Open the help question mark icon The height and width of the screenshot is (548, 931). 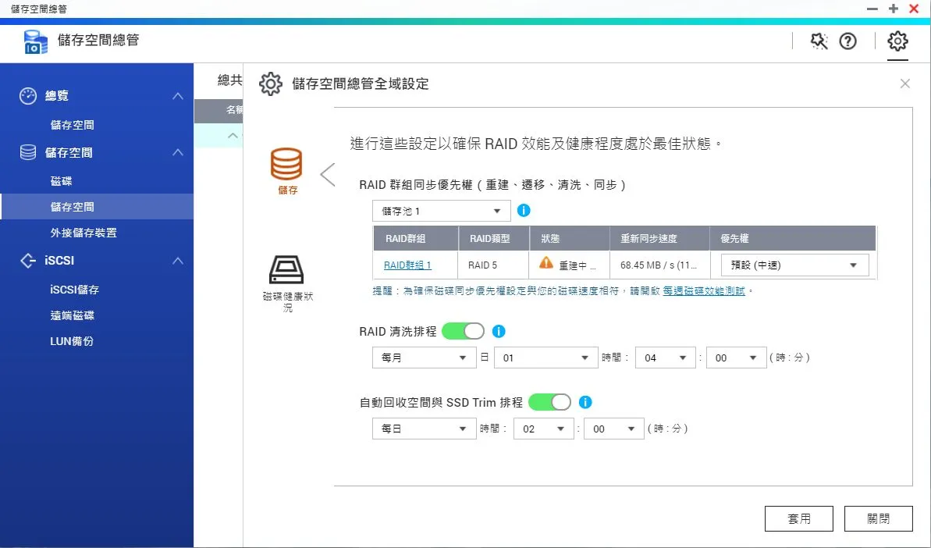[847, 41]
